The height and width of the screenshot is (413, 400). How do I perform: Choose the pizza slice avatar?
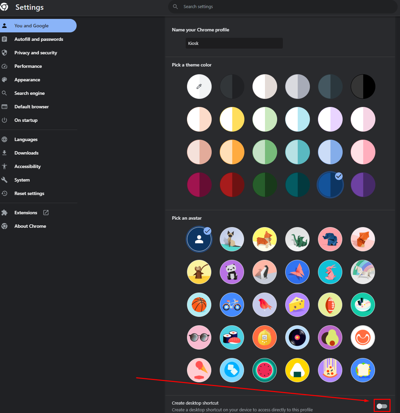[x=330, y=370]
